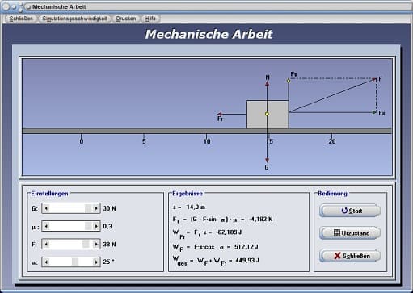Click the yellow Fy handle point
The image size is (413, 293).
click(x=289, y=81)
